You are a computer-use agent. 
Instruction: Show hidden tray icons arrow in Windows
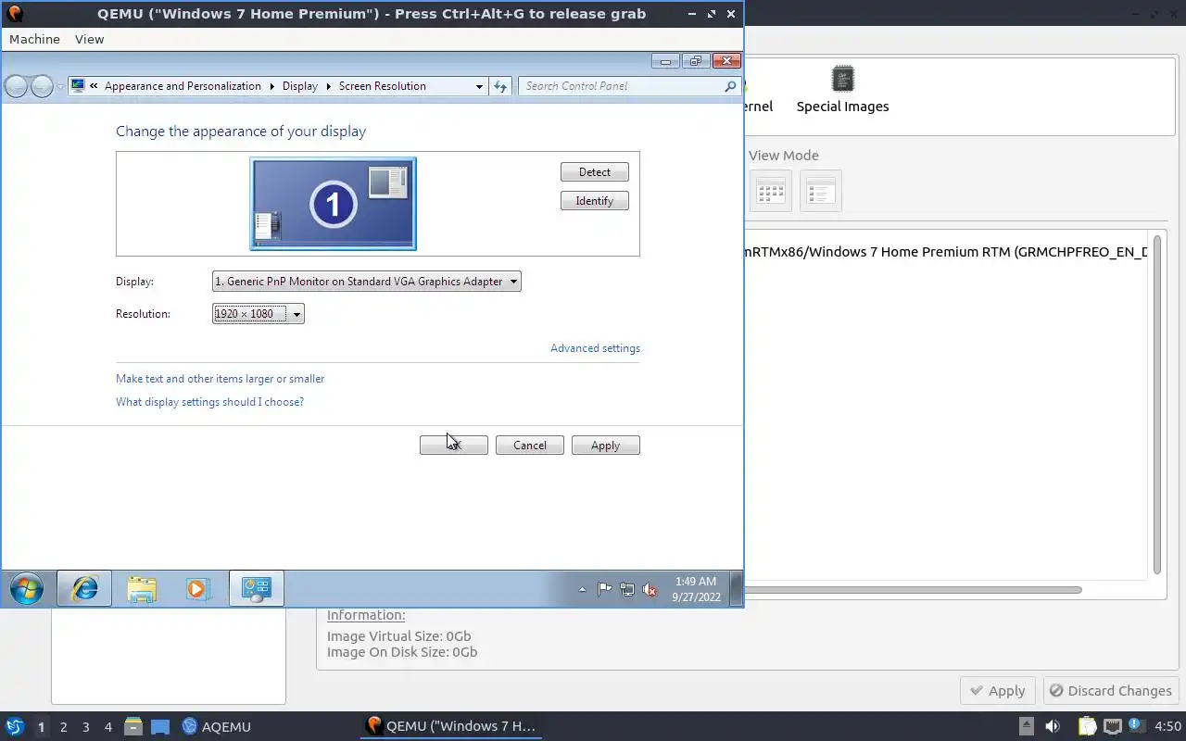click(582, 589)
